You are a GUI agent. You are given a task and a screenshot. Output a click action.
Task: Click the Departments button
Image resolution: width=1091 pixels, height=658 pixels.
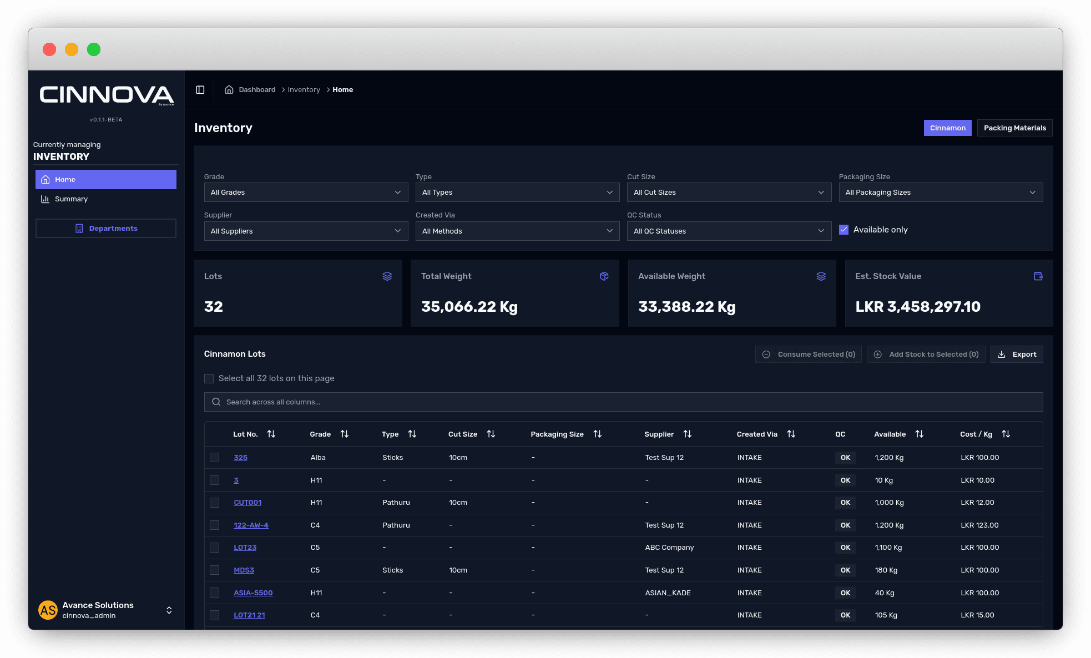coord(106,229)
